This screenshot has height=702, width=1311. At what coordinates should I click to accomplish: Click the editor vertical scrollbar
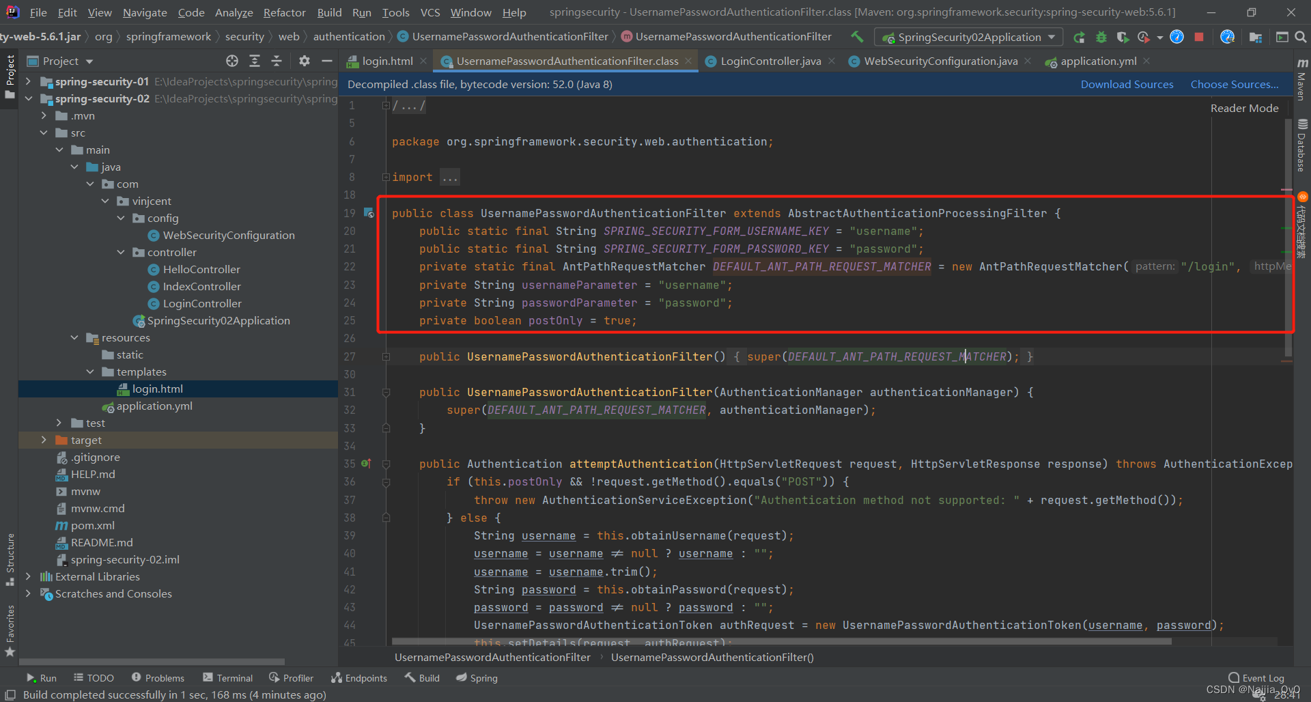click(x=1288, y=239)
